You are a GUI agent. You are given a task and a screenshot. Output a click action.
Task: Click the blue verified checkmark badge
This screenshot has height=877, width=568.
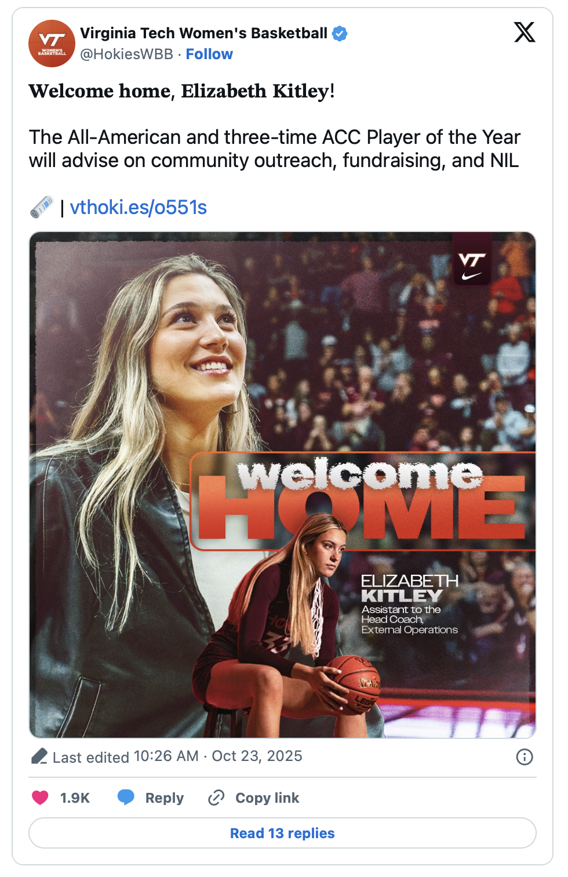(340, 34)
